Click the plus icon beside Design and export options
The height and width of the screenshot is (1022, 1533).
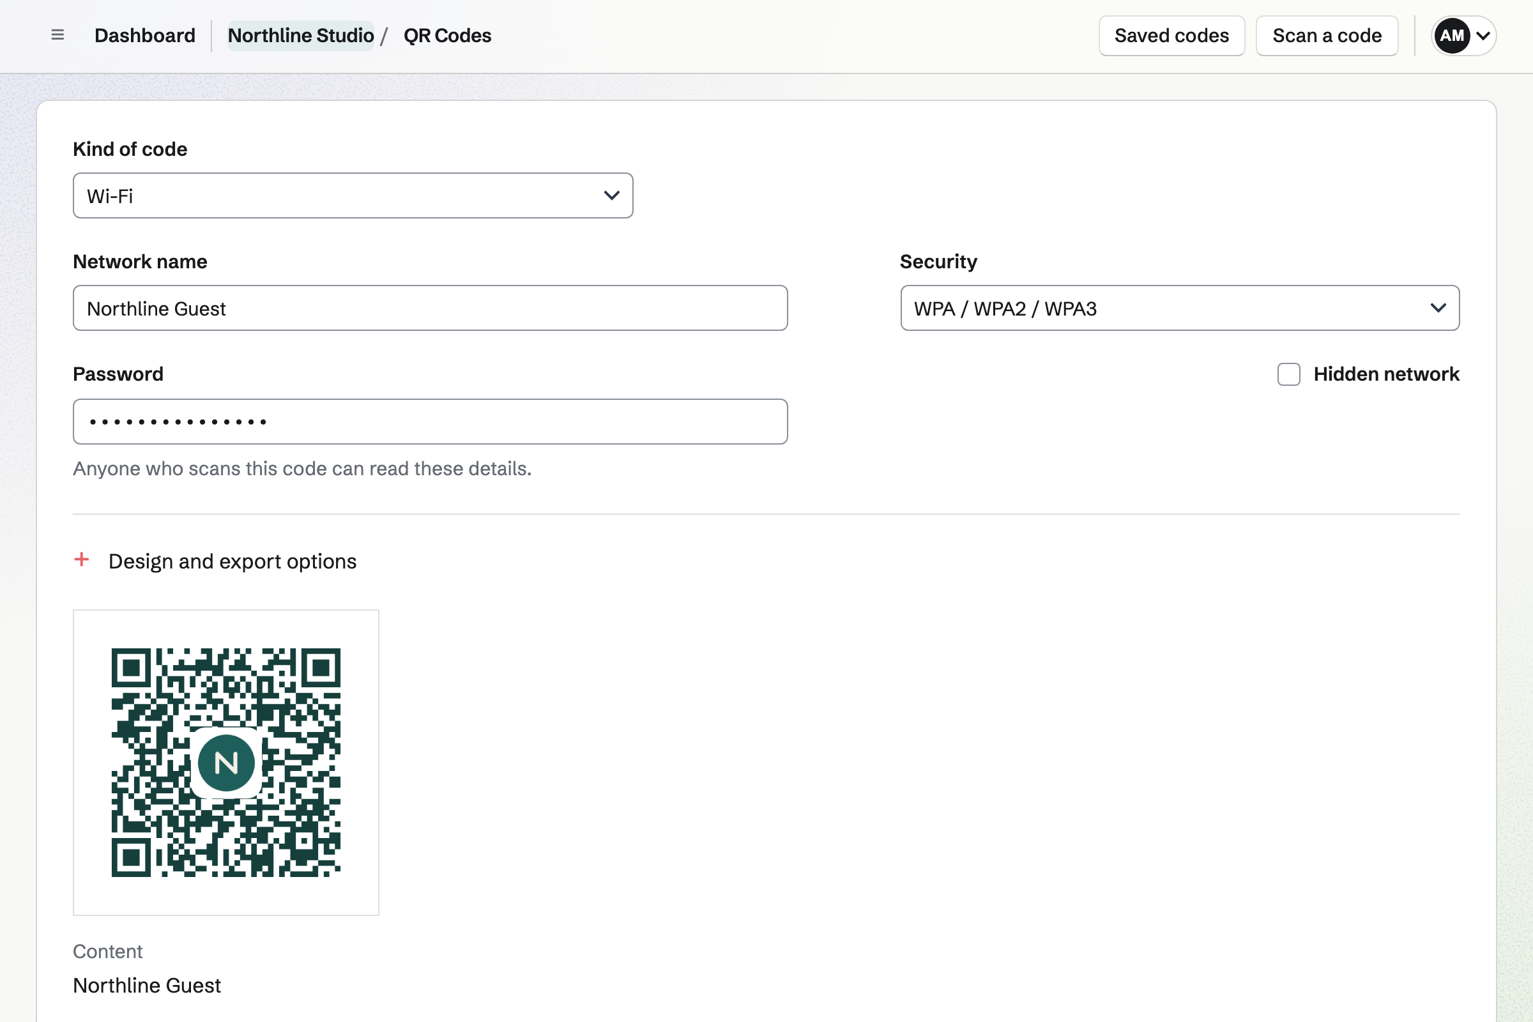pyautogui.click(x=82, y=560)
